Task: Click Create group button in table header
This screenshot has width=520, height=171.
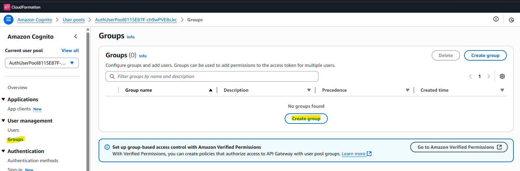Action: (x=485, y=55)
